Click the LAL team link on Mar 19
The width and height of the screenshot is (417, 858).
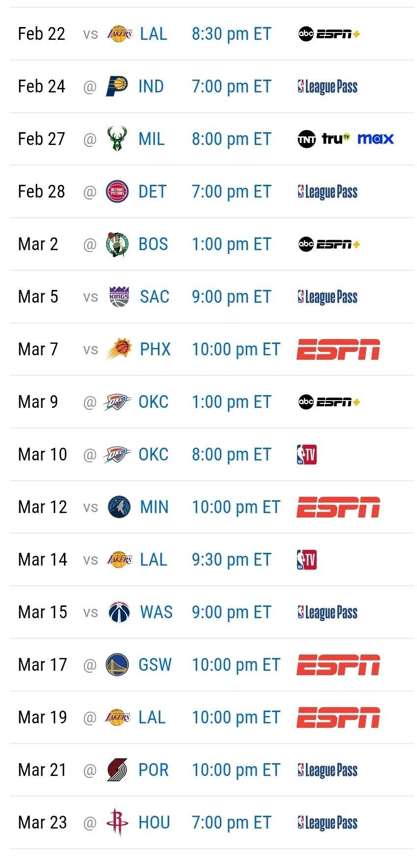(152, 717)
